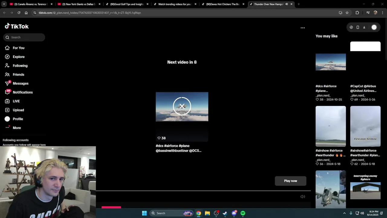Open the Upload page
The width and height of the screenshot is (387, 218).
coord(18,110)
